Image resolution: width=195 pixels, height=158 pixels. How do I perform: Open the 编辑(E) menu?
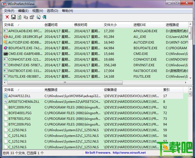point(23,11)
